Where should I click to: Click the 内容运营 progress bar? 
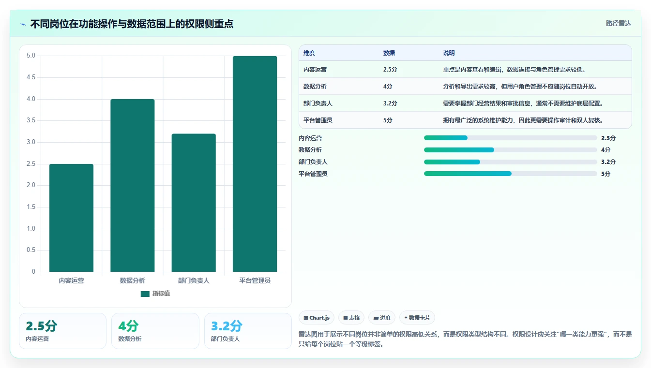(510, 138)
